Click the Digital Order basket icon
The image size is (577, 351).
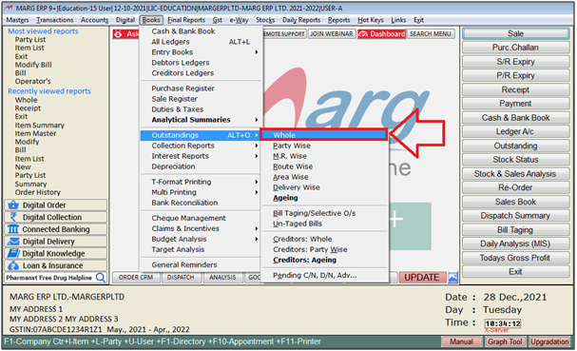point(13,205)
